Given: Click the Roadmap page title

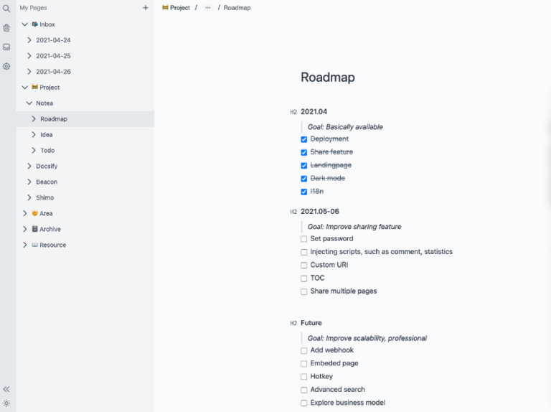Looking at the screenshot, I should 327,78.
